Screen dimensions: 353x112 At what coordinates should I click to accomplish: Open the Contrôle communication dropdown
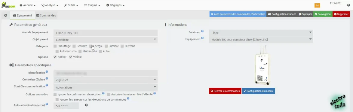pyautogui.click(x=105, y=87)
